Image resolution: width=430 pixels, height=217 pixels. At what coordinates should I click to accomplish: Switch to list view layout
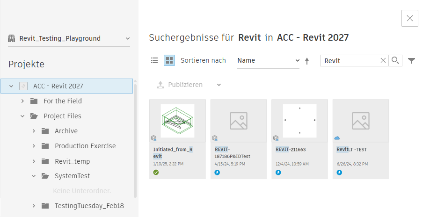(x=154, y=60)
